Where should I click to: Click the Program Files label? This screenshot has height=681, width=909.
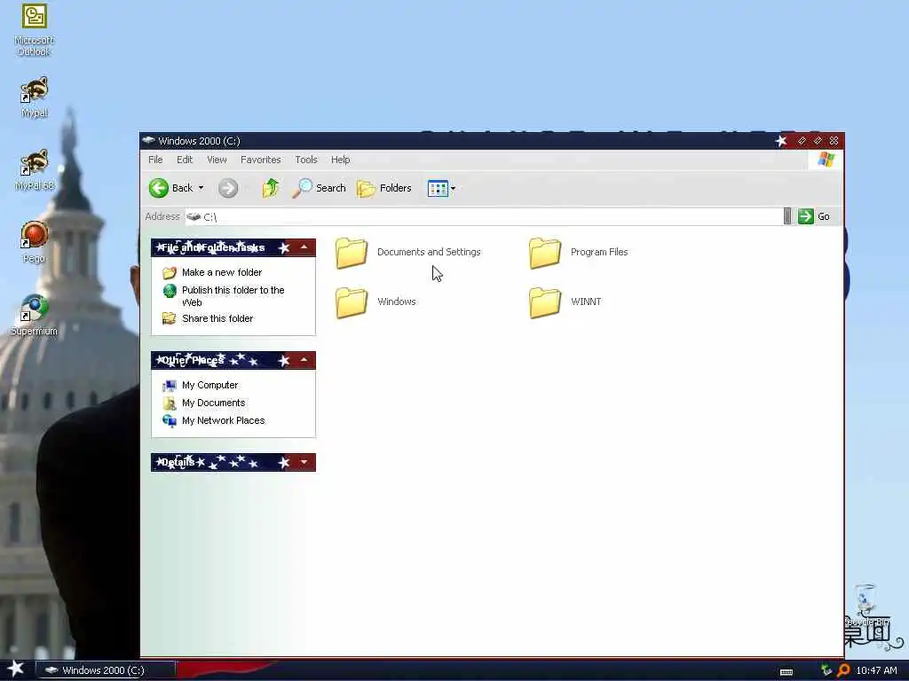pyautogui.click(x=599, y=252)
